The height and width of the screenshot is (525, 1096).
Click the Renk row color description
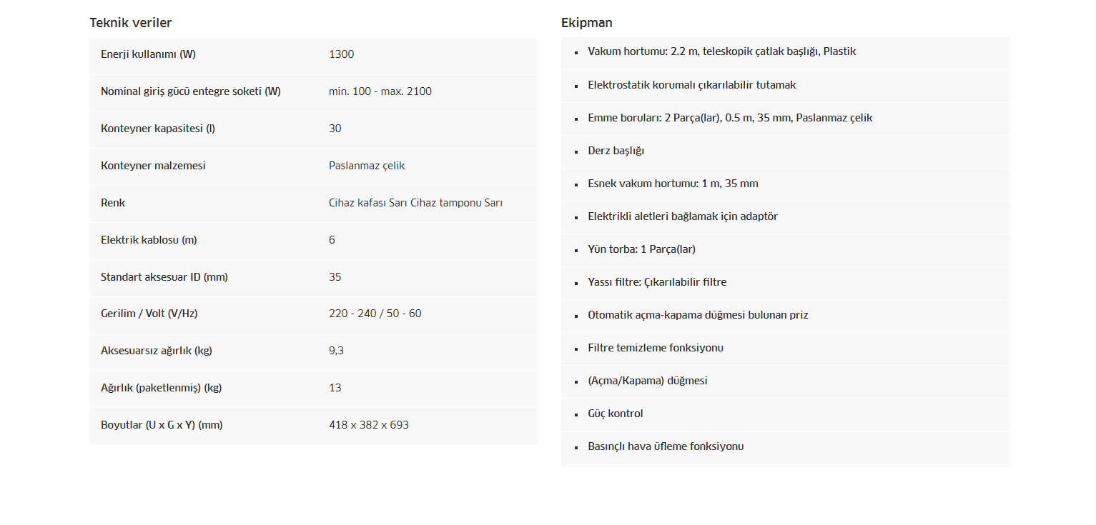pos(415,203)
